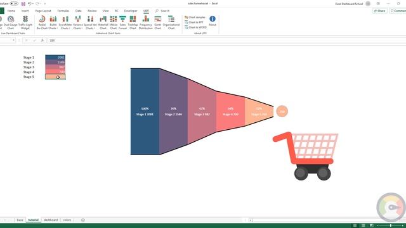The image size is (406, 228).
Task: Open the Insert Function fx button
Action: click(43, 41)
